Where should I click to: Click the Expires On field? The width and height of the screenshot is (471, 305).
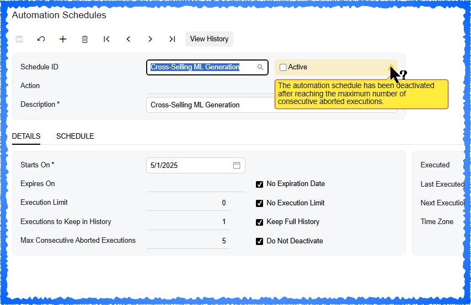(196, 184)
